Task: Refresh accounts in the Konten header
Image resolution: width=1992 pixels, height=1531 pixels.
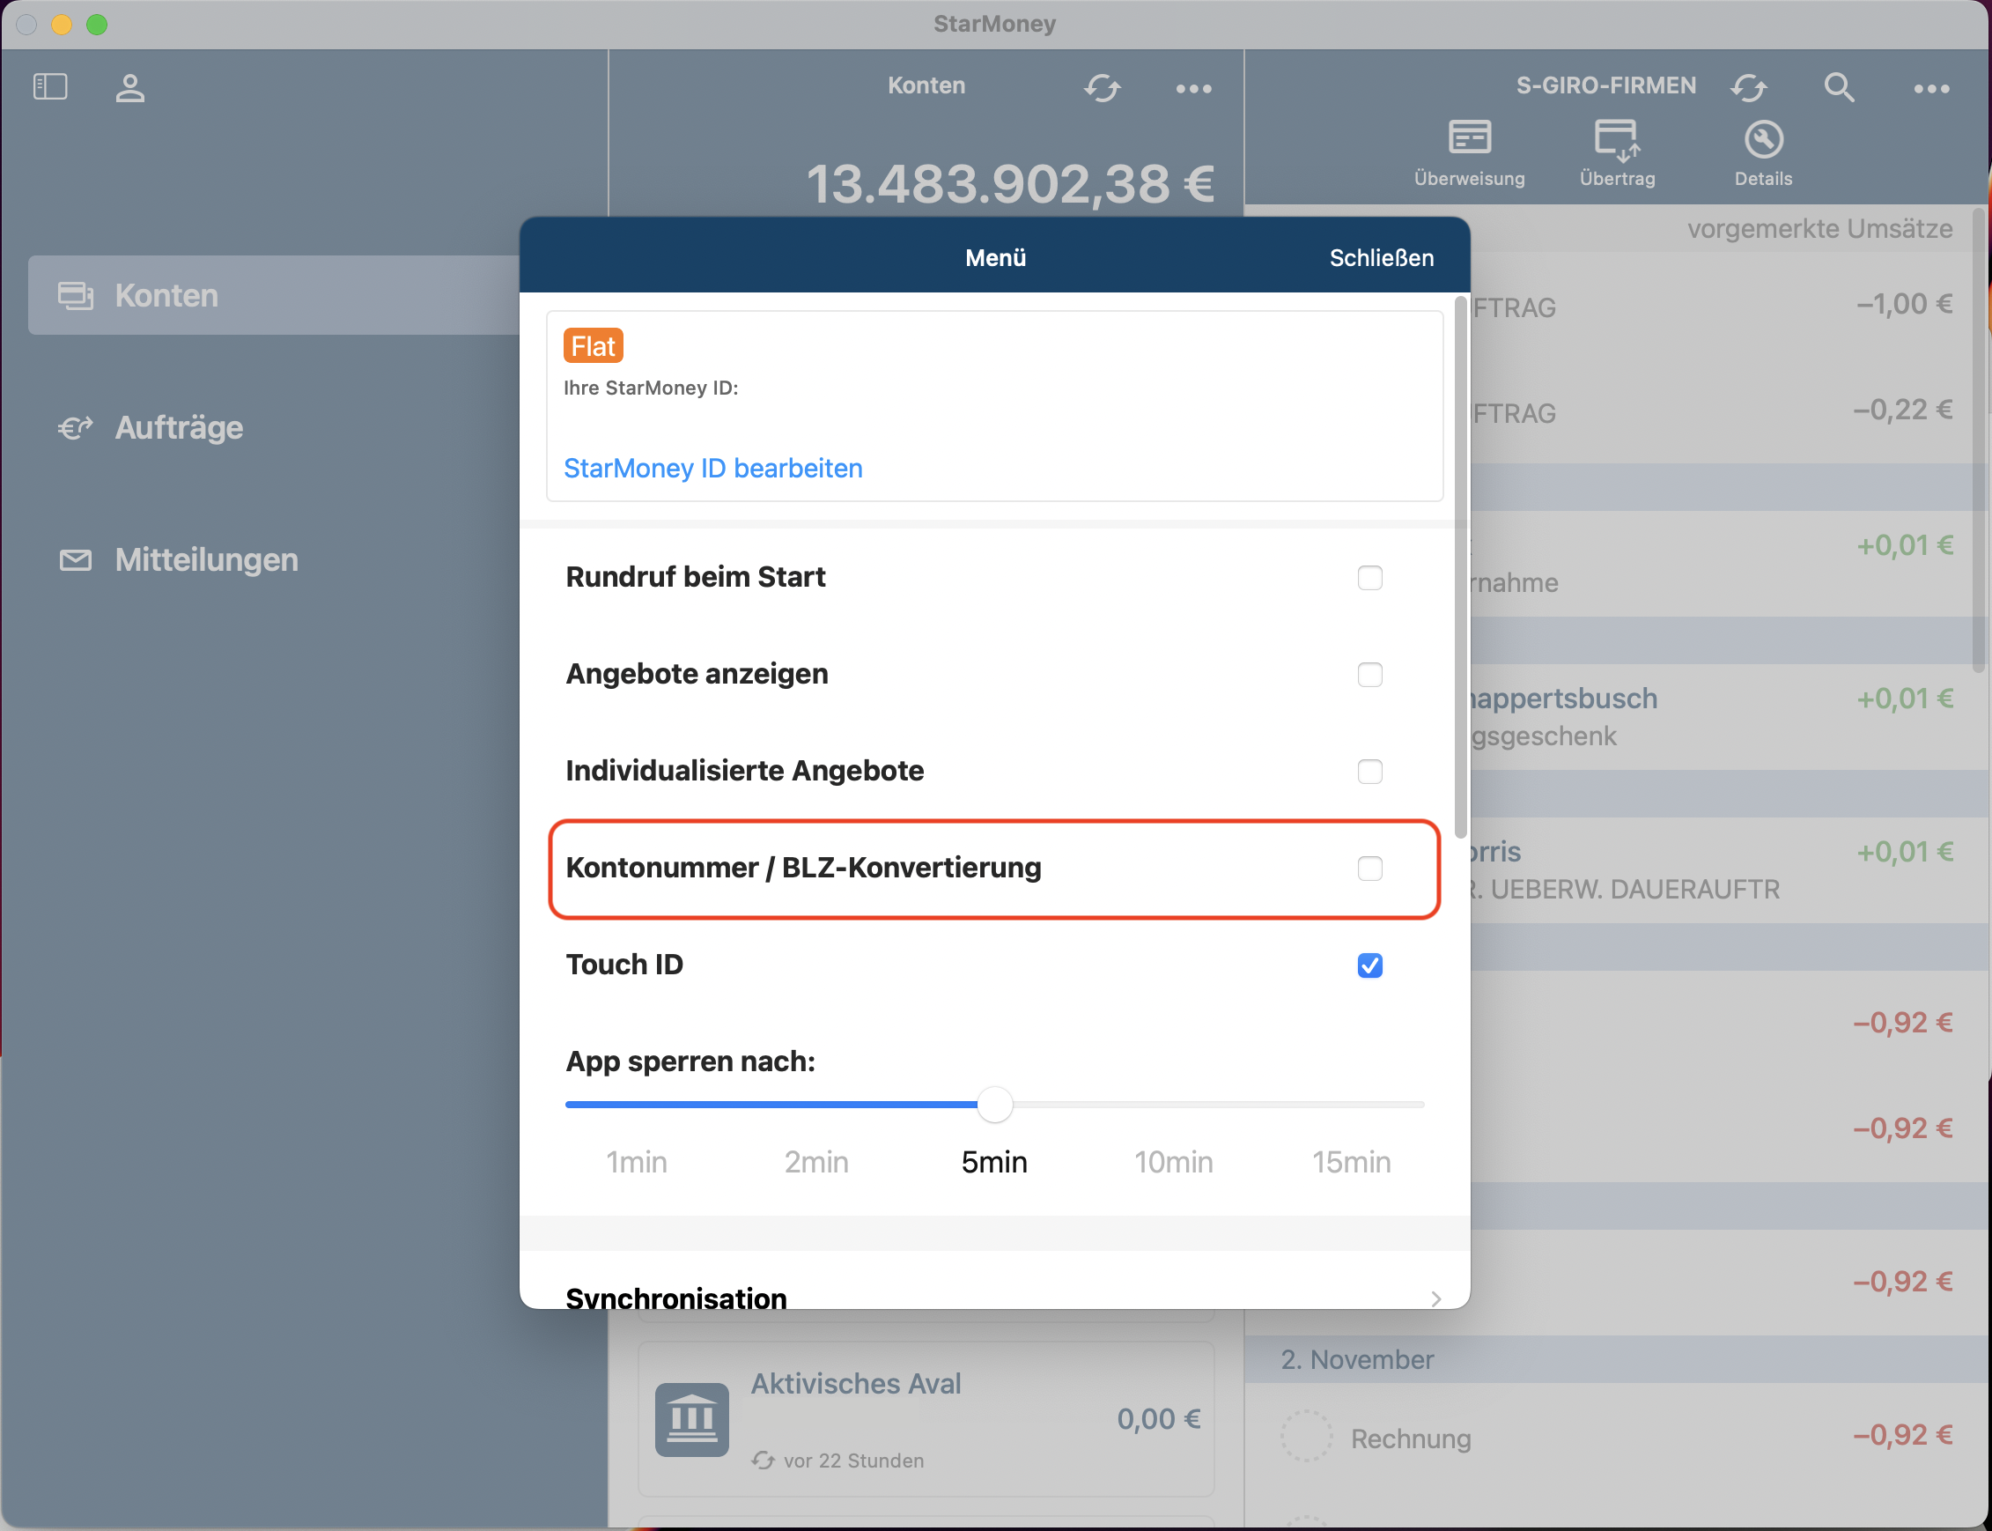Action: pos(1102,88)
